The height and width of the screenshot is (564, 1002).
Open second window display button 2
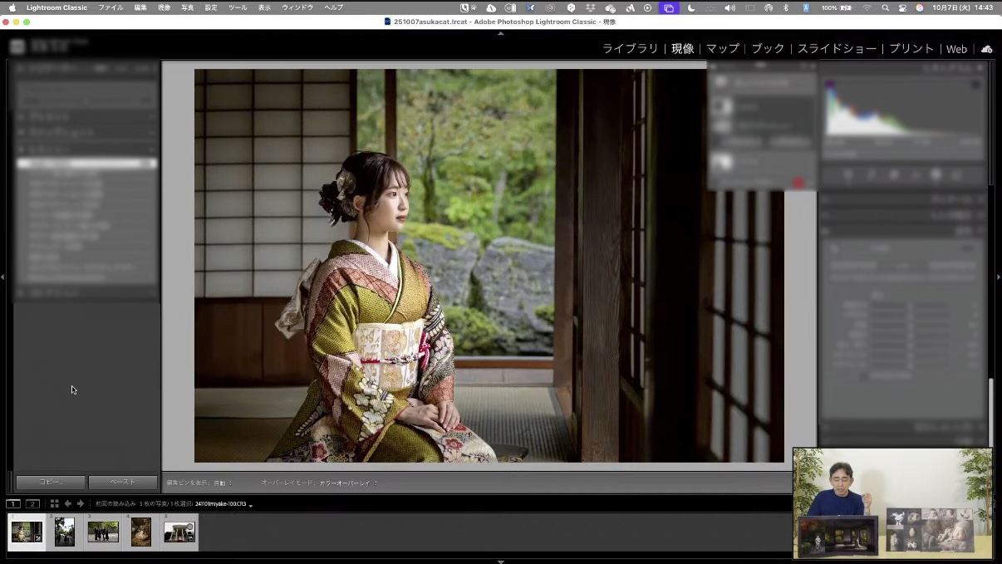32,503
